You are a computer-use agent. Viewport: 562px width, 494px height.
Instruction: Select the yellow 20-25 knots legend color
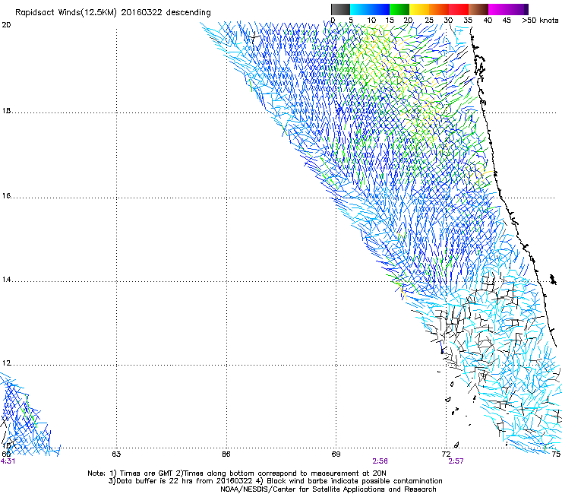(419, 9)
